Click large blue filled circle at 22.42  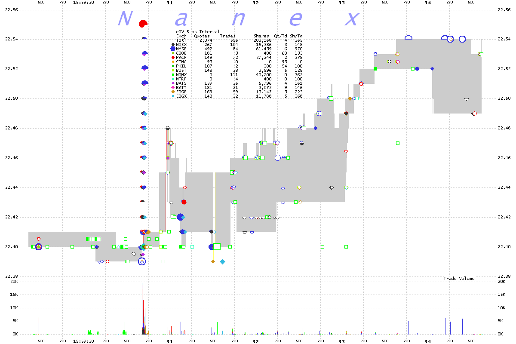click(x=181, y=217)
